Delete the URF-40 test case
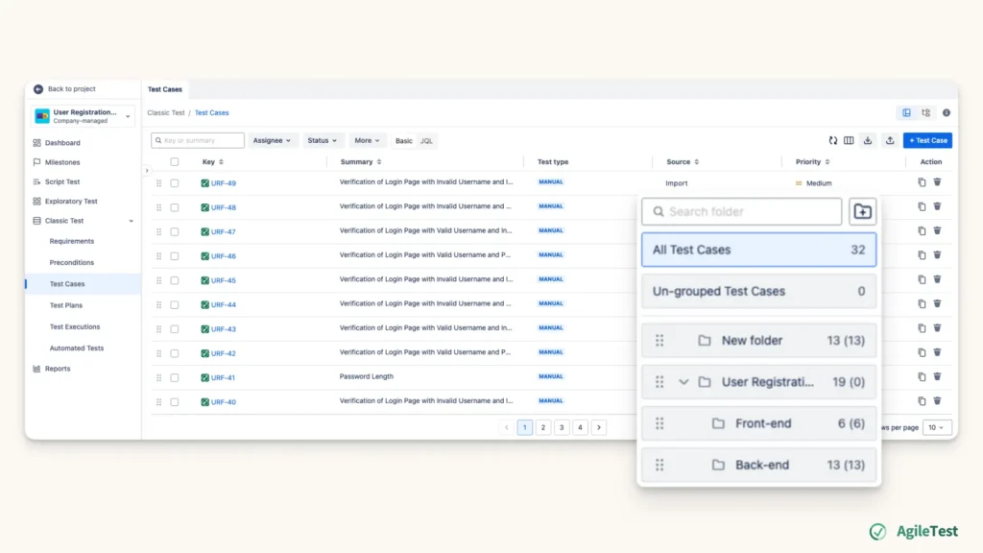The width and height of the screenshot is (983, 553). (x=937, y=400)
